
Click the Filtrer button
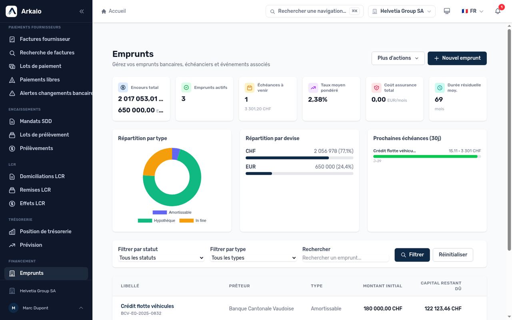(x=412, y=255)
